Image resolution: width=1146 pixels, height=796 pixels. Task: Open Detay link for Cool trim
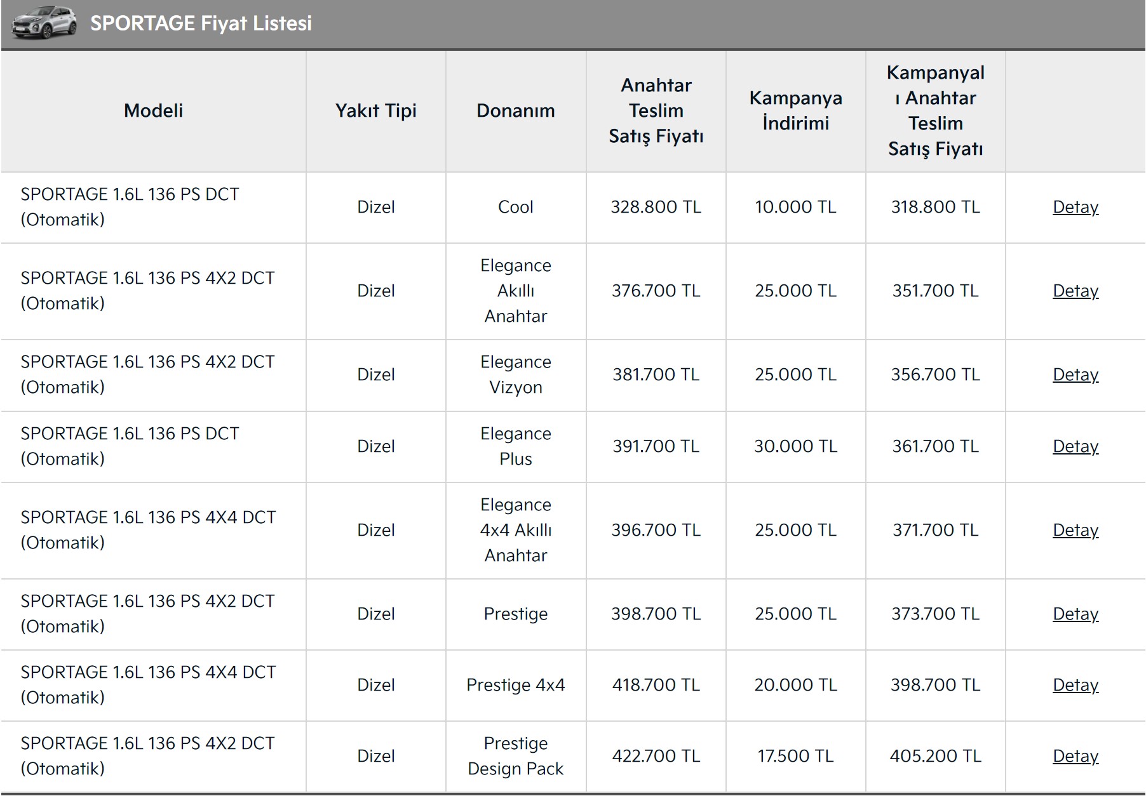pos(1075,207)
